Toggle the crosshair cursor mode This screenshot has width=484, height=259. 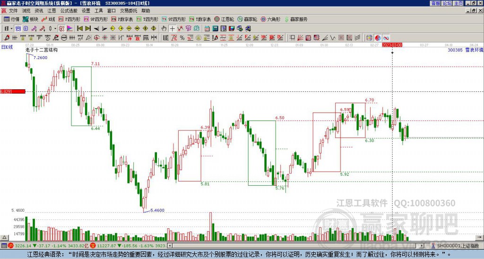click(172, 28)
